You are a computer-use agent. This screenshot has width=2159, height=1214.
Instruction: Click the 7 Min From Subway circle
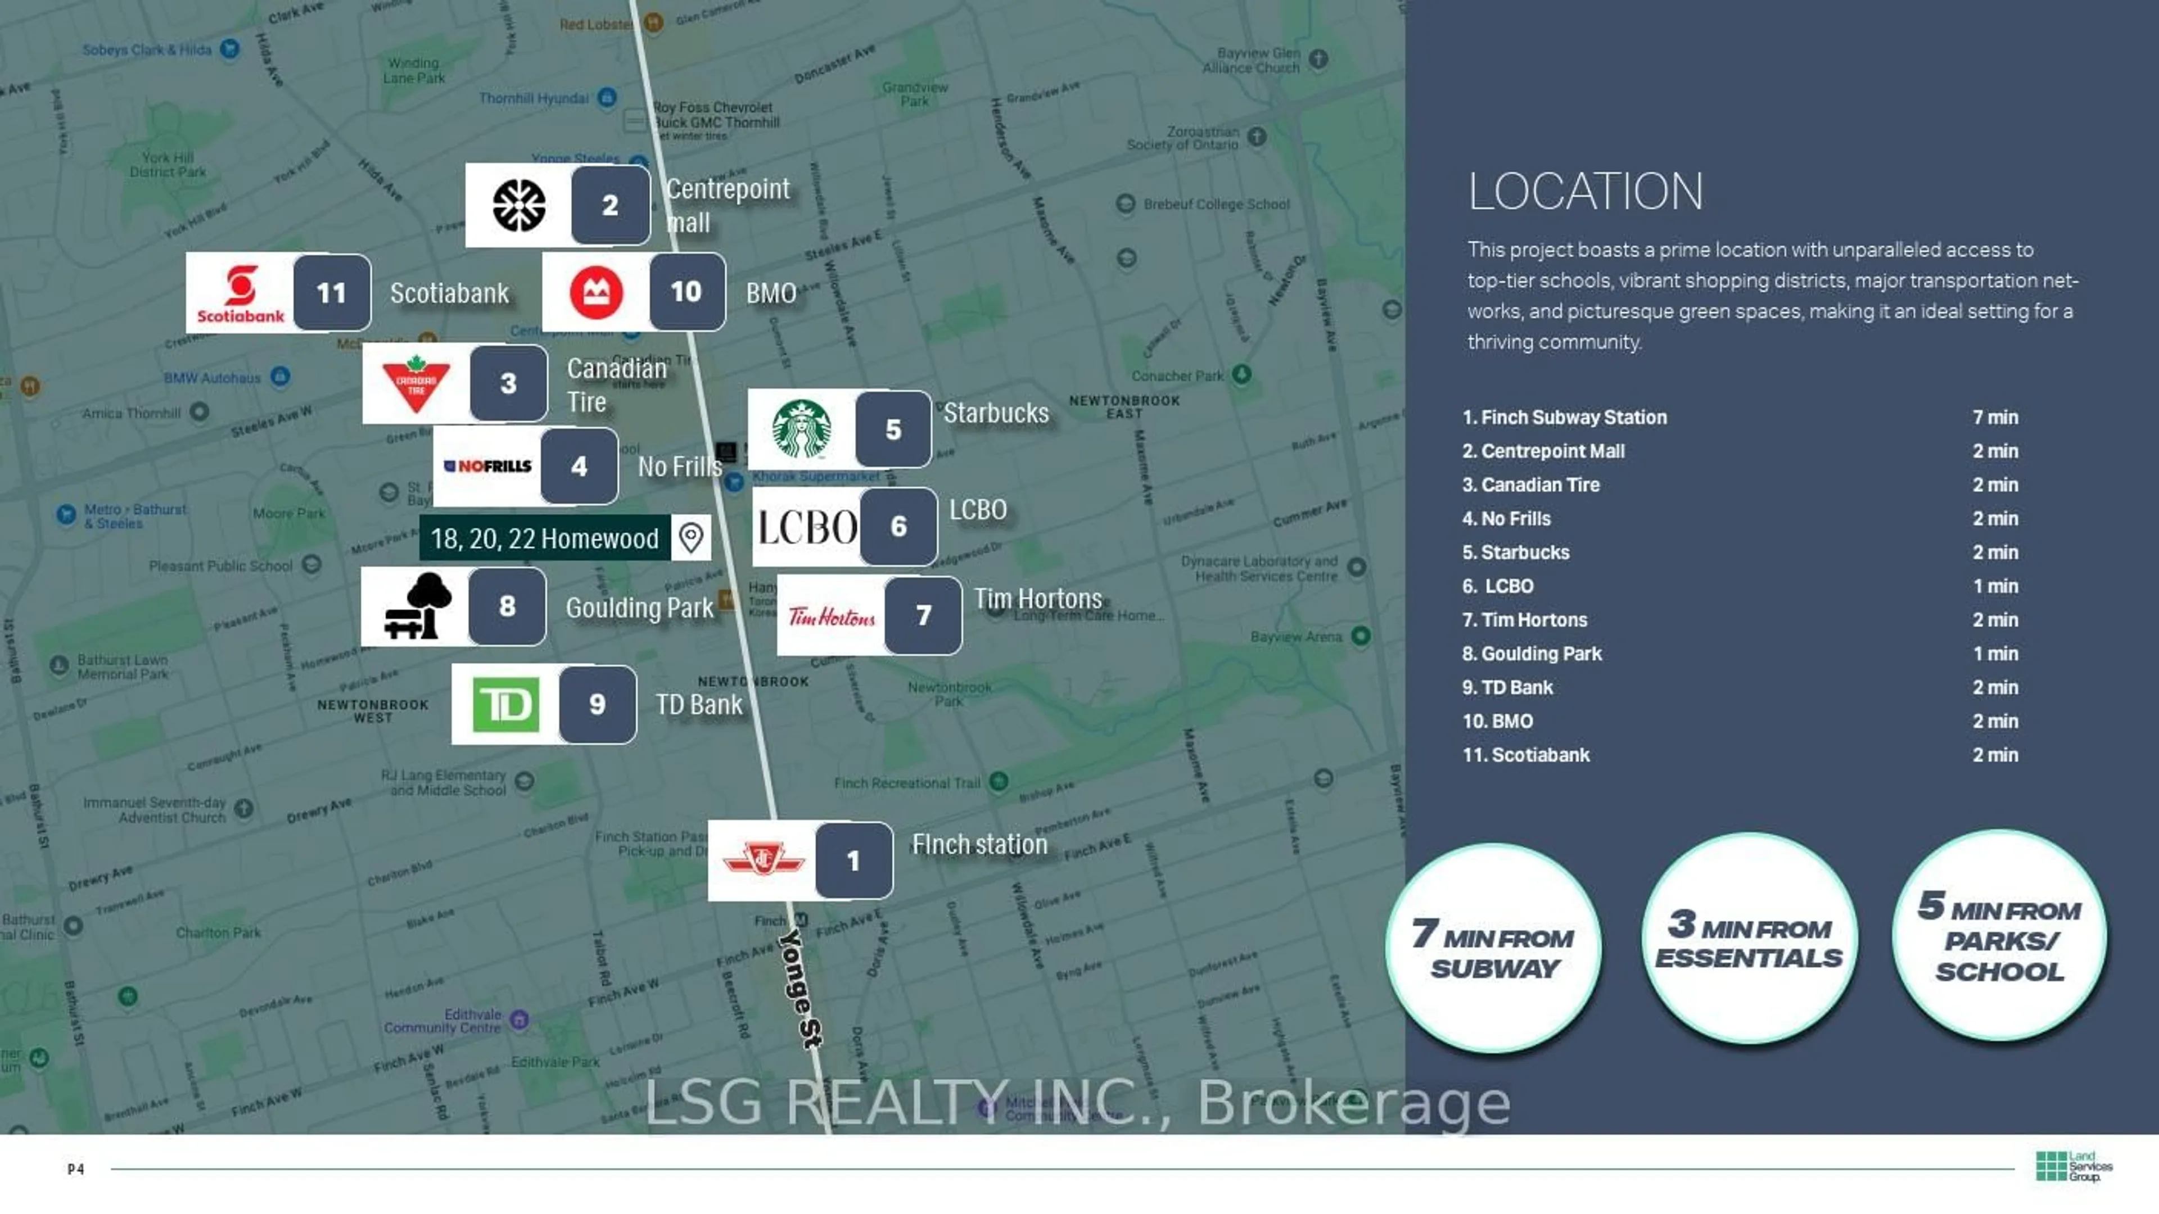(1493, 948)
